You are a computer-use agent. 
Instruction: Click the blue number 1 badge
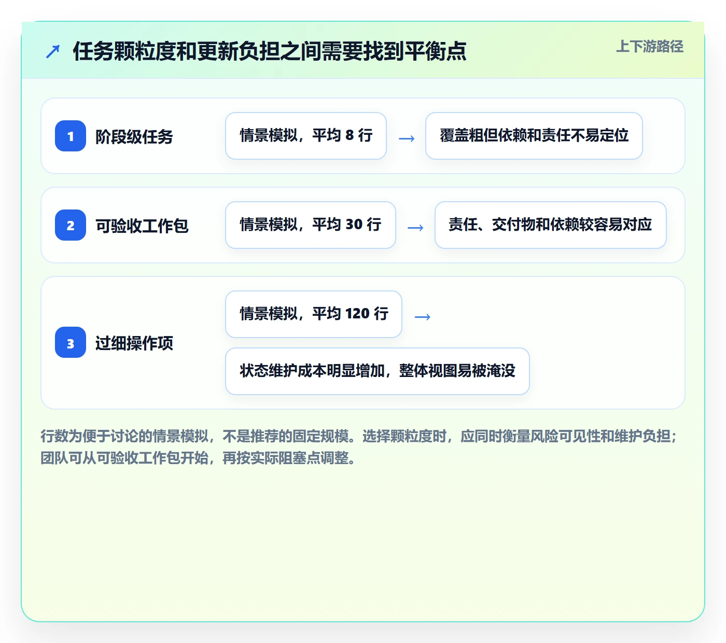[71, 136]
